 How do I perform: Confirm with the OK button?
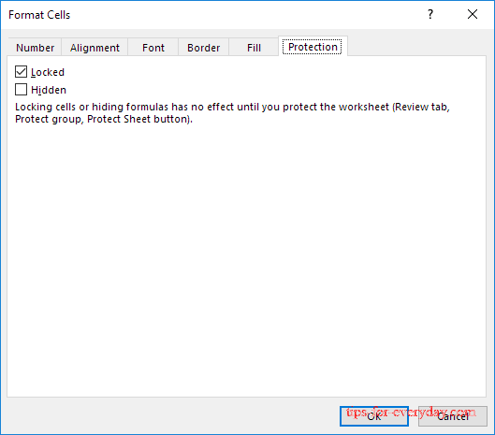point(374,416)
